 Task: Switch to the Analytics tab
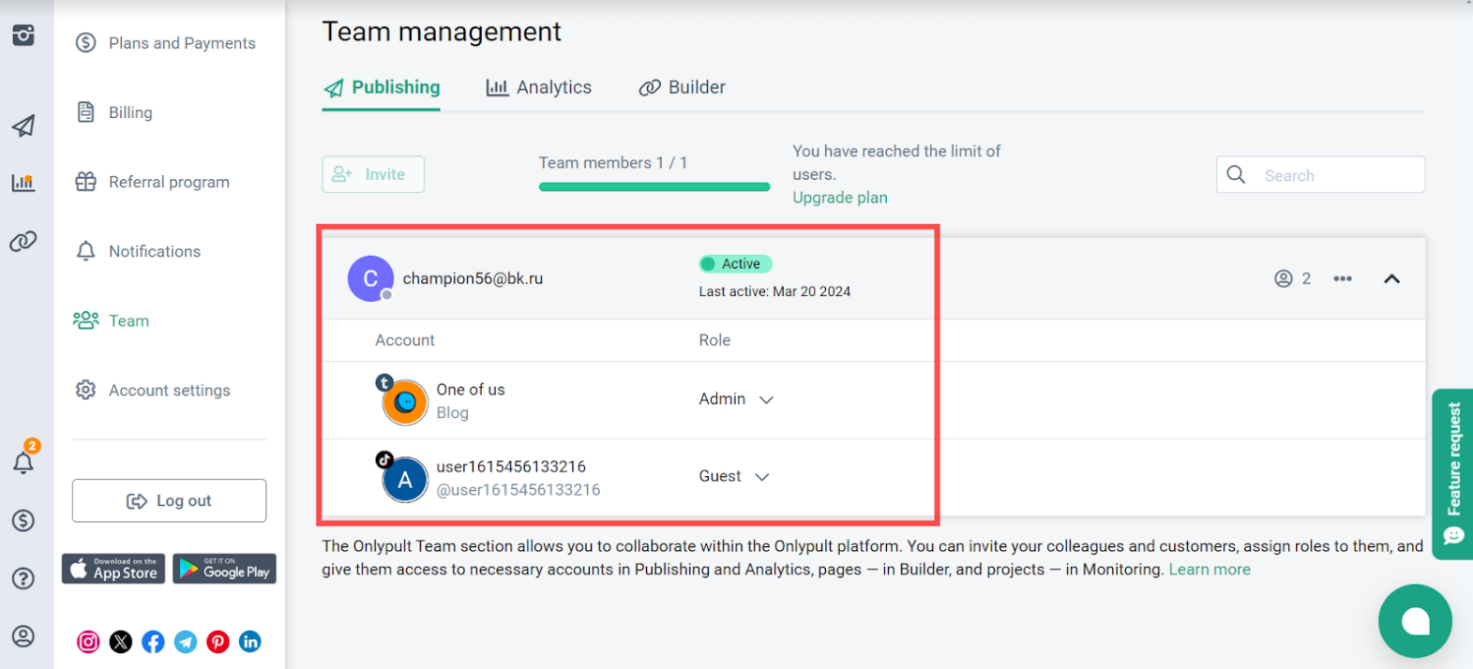539,87
